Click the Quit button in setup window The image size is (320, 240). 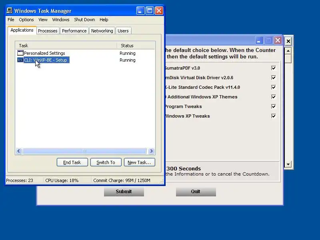point(196,192)
